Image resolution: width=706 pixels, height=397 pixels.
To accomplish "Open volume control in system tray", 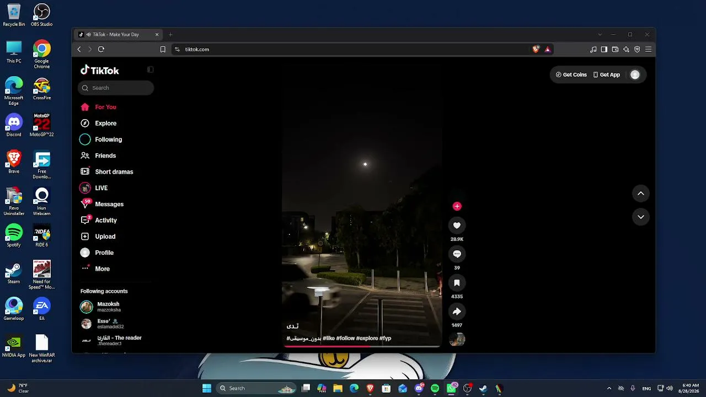I will coord(670,388).
